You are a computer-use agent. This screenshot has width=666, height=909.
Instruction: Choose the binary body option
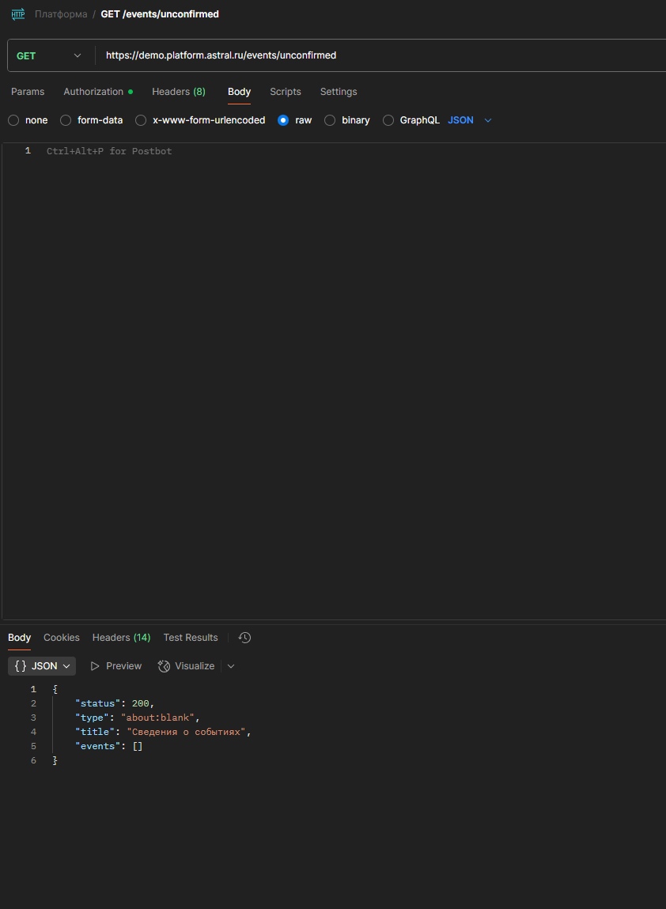coord(330,120)
